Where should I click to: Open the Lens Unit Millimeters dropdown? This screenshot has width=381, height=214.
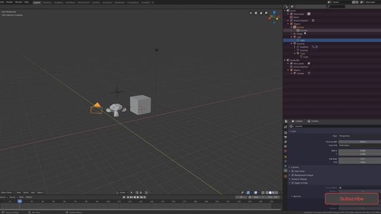click(x=360, y=145)
